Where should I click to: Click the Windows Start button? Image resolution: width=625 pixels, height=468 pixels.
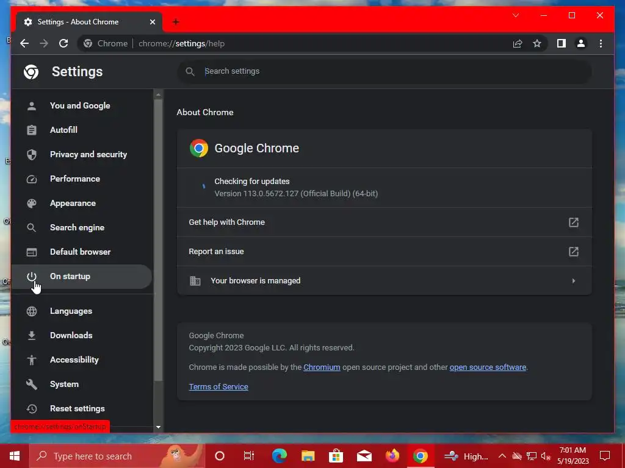coord(15,456)
